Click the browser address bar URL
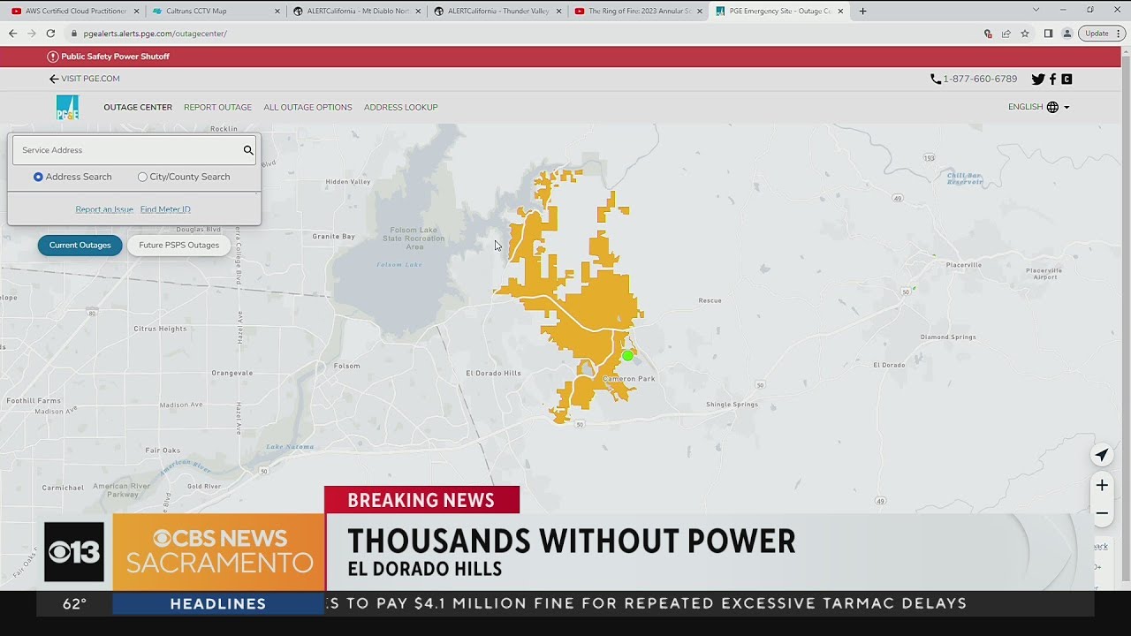The height and width of the screenshot is (636, 1131). [x=156, y=34]
